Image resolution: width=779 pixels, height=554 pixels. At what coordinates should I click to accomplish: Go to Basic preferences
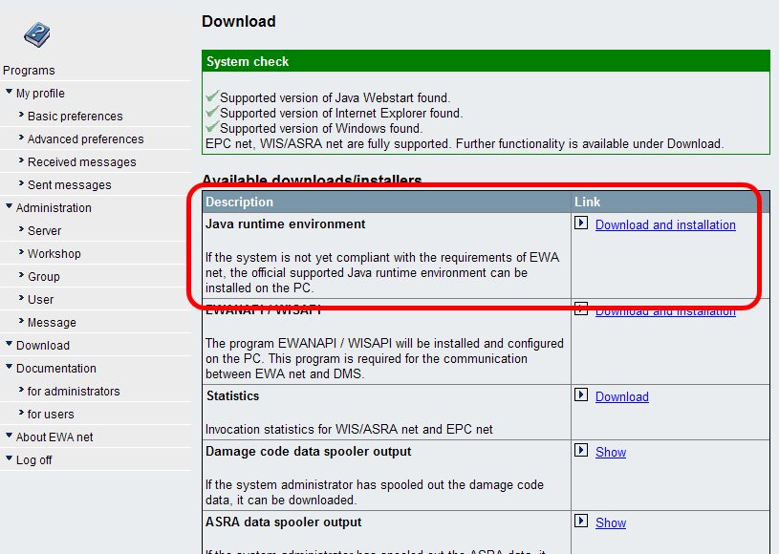(x=75, y=117)
